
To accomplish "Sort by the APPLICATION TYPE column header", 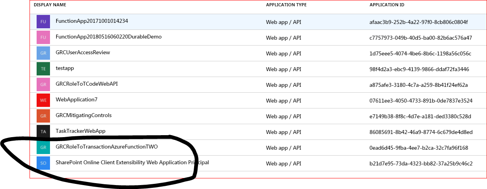I will click(286, 5).
